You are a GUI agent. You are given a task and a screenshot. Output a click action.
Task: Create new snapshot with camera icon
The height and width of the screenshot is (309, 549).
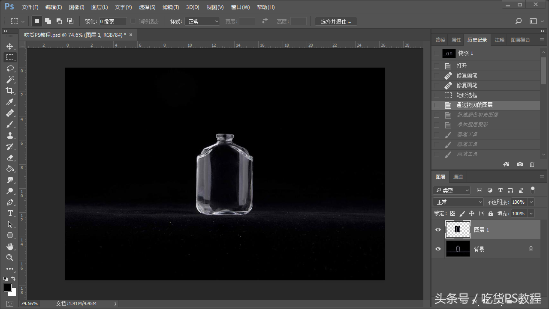coord(520,164)
